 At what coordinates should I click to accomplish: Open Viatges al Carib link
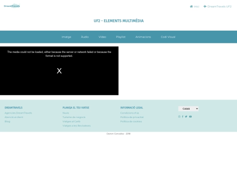72,121
